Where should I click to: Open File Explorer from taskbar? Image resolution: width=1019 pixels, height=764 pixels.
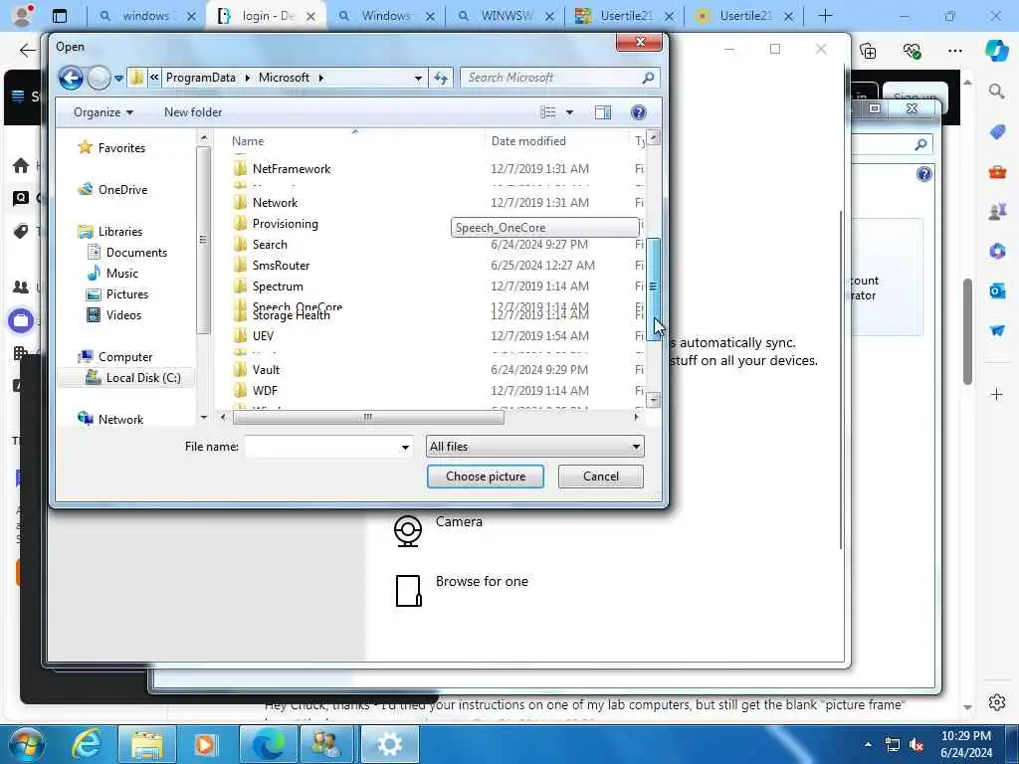coord(147,745)
